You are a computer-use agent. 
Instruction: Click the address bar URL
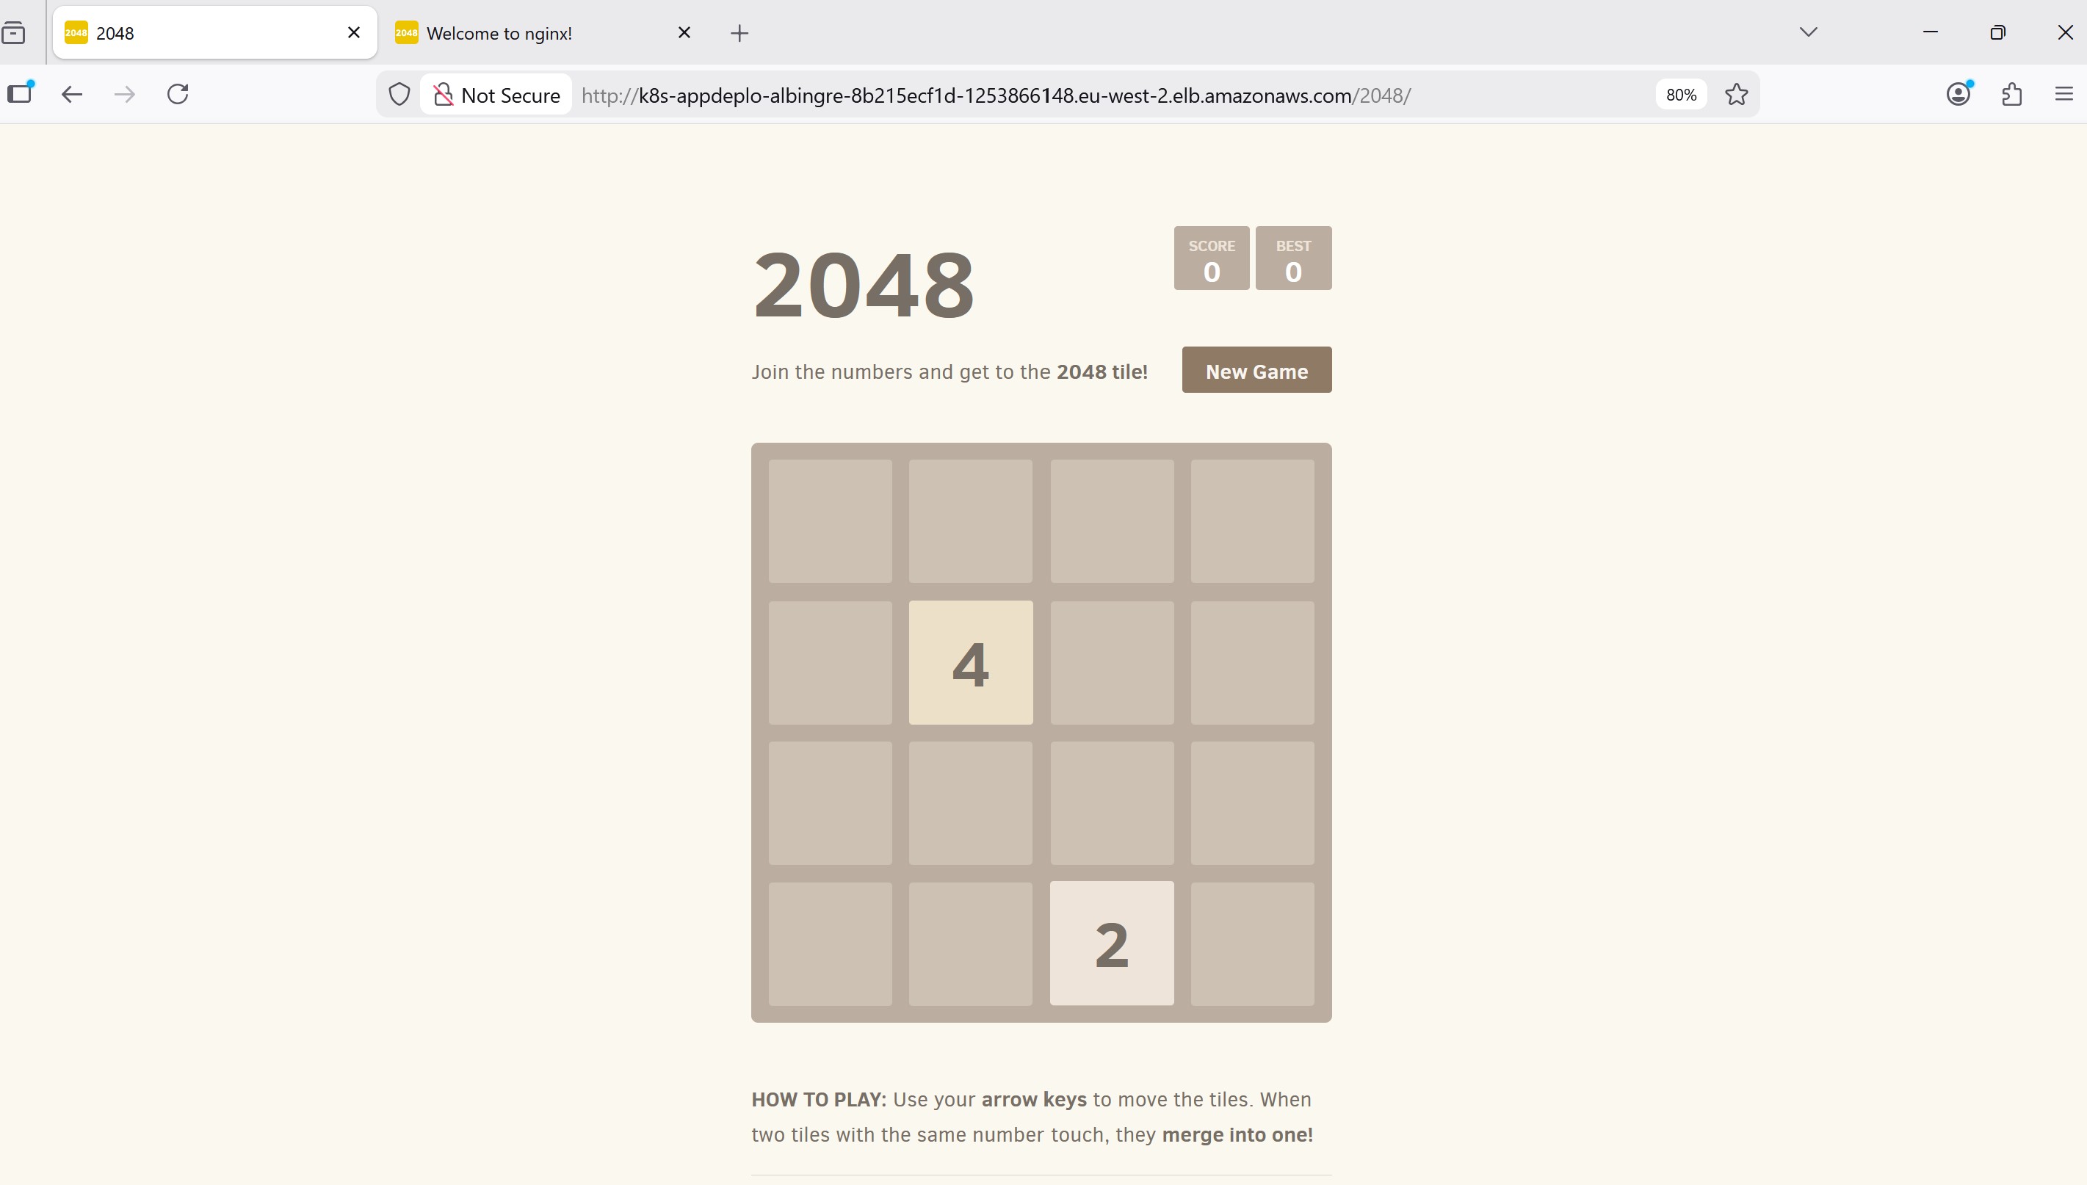coord(993,95)
